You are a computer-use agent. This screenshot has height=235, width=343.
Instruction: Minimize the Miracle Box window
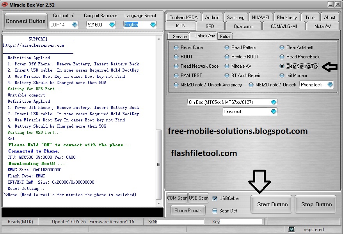(331, 4)
